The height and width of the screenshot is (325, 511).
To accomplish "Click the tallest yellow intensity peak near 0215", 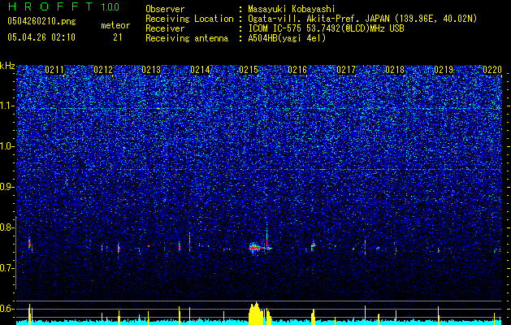I will click(256, 312).
